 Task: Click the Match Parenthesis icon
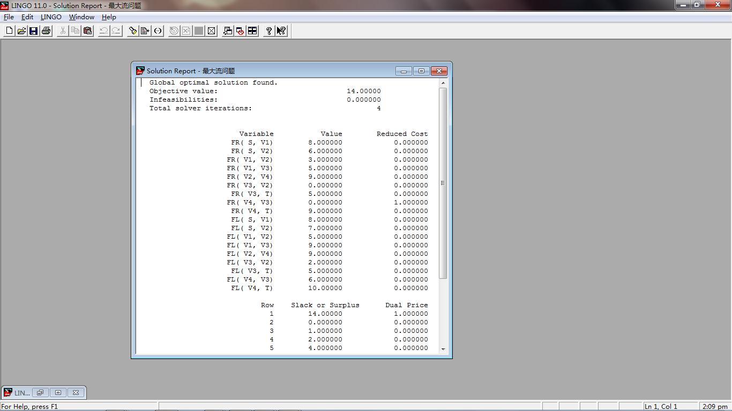pos(158,31)
